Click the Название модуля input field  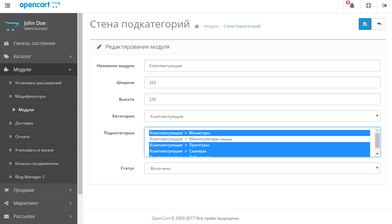click(x=262, y=66)
